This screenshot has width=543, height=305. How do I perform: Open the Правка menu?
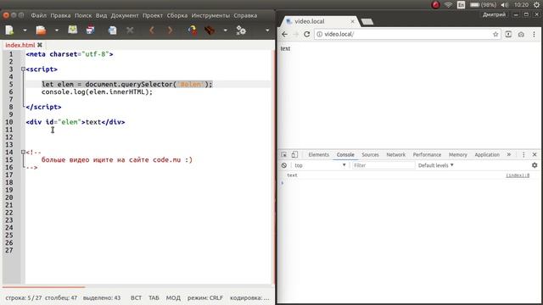[x=60, y=15]
